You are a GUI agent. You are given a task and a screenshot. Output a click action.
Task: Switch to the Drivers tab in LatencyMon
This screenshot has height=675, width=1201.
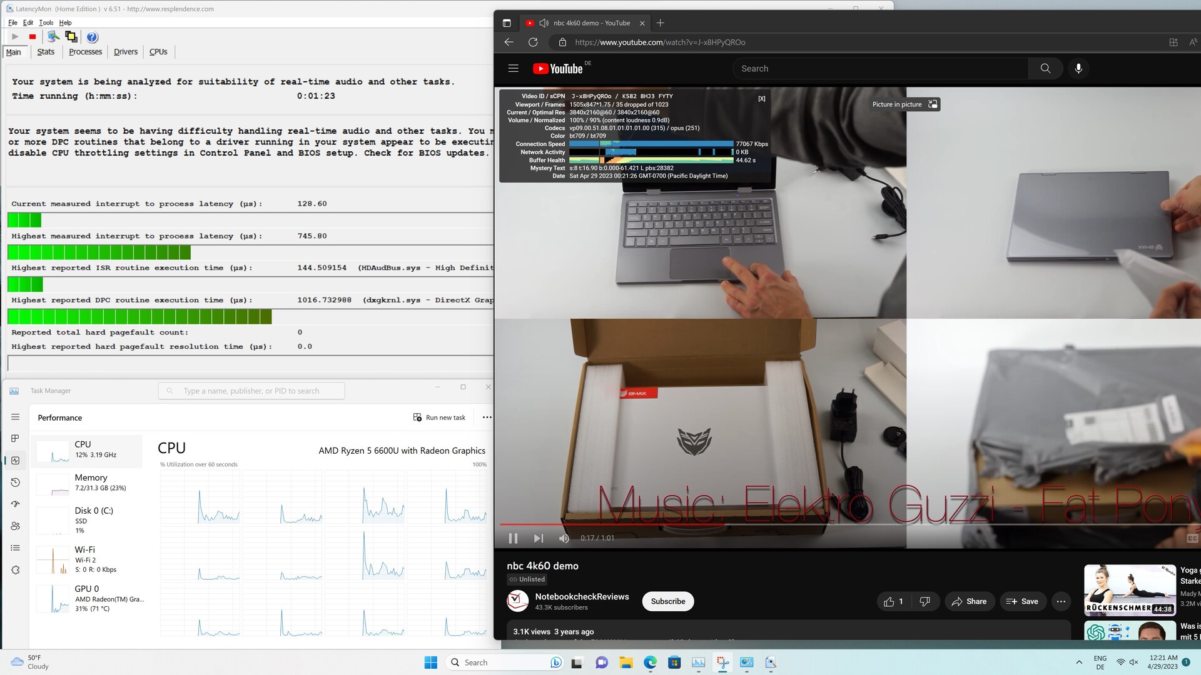tap(126, 52)
